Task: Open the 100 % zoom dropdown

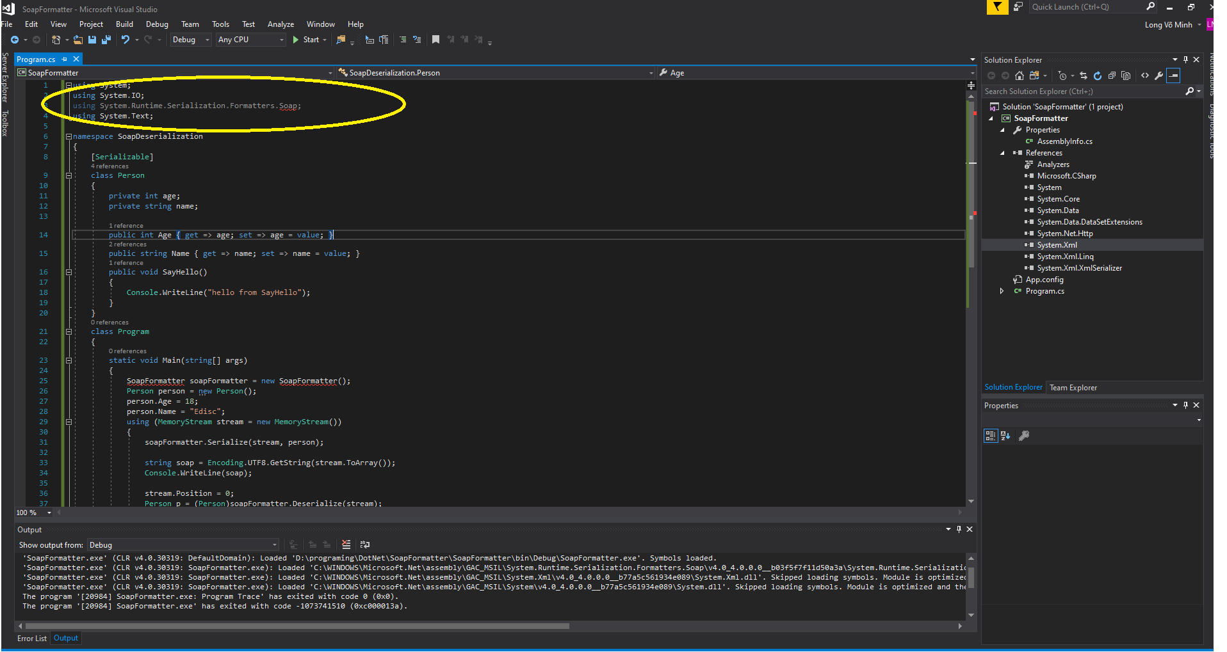Action: (x=49, y=513)
